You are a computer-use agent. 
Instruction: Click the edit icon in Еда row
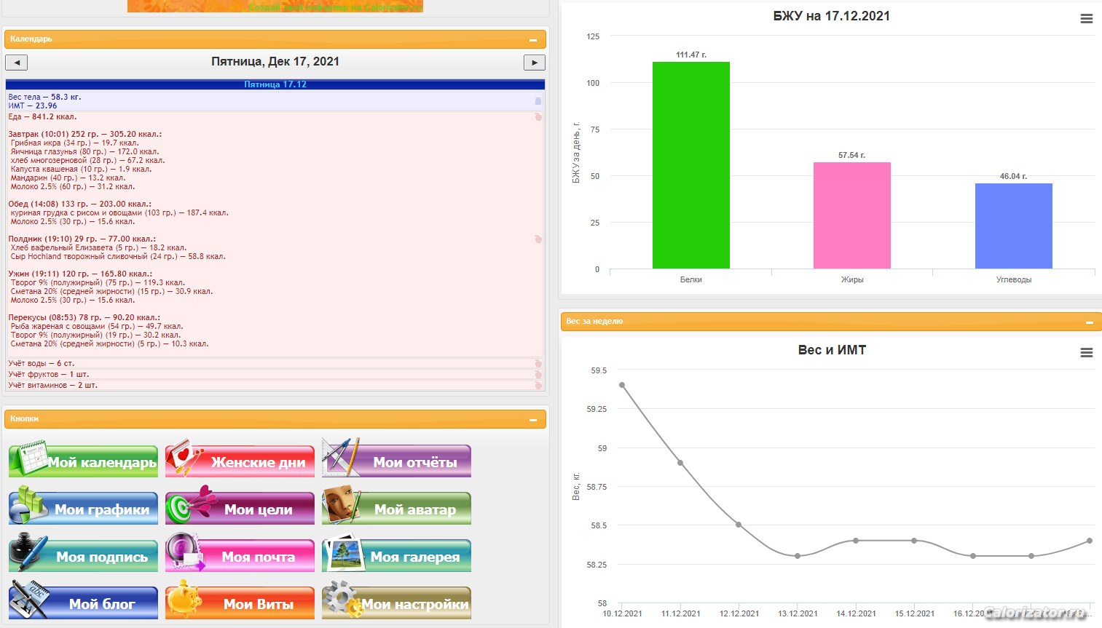538,116
